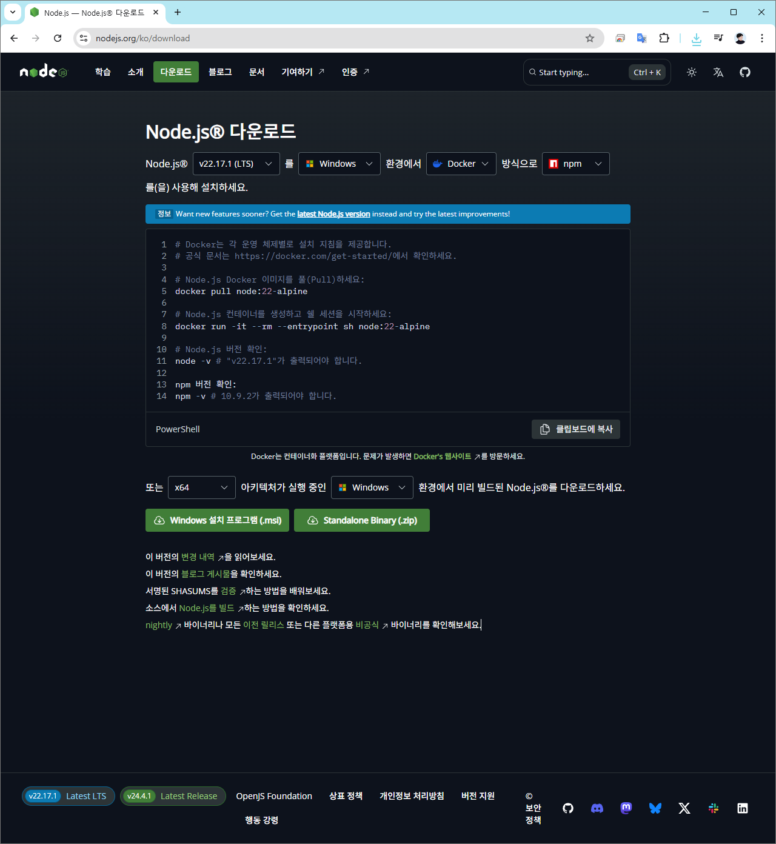Open the LinkedIn icon in the footer
Viewport: 776px width, 844px height.
point(743,808)
